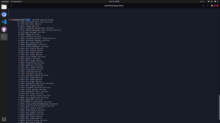Expand the Terminal app menu dropdown
This screenshot has width=220, height=123.
click(17, 2)
